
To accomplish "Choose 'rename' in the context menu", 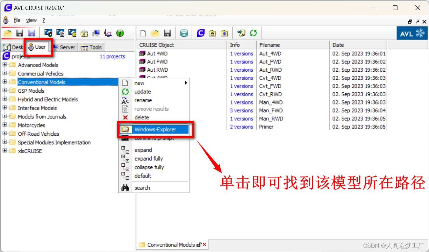I will point(154,100).
